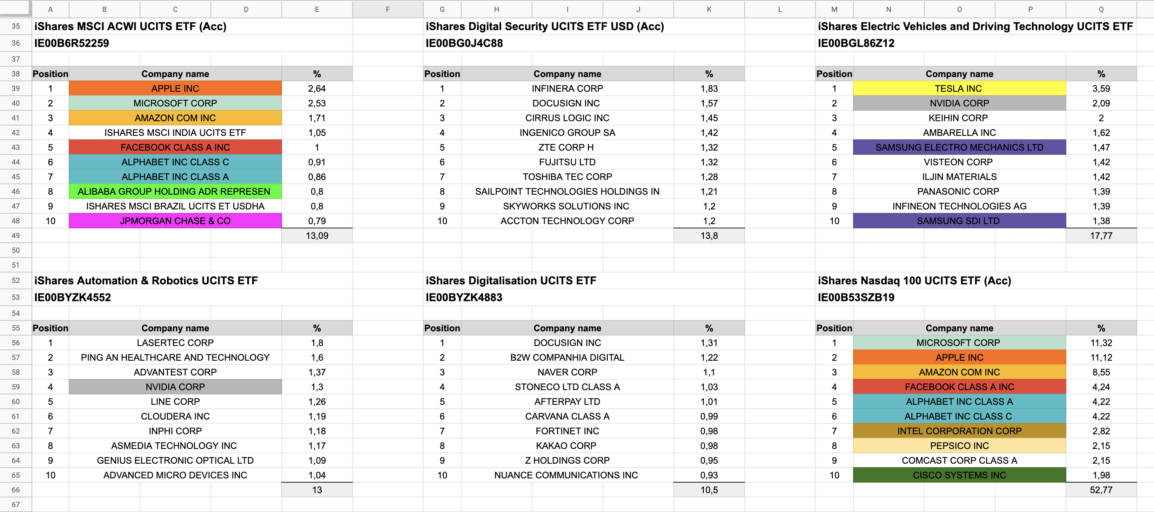Click the orange APPLE INC cell in row 39

[175, 89]
